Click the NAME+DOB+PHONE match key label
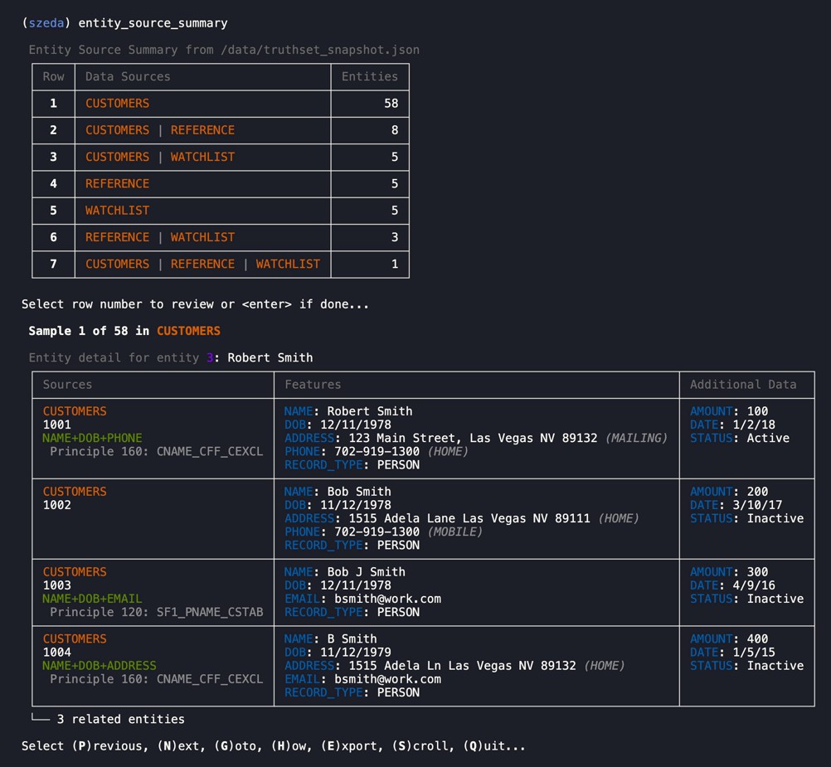This screenshot has height=767, width=831. coord(91,438)
